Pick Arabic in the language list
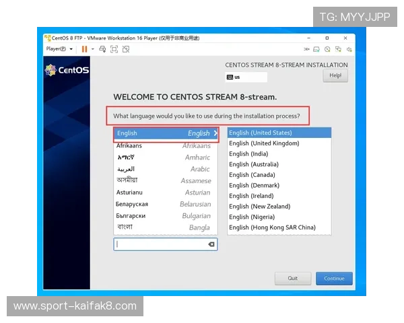404x323 pixels. coord(165,169)
